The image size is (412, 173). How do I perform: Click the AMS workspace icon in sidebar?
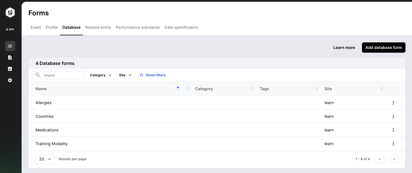coord(10,29)
